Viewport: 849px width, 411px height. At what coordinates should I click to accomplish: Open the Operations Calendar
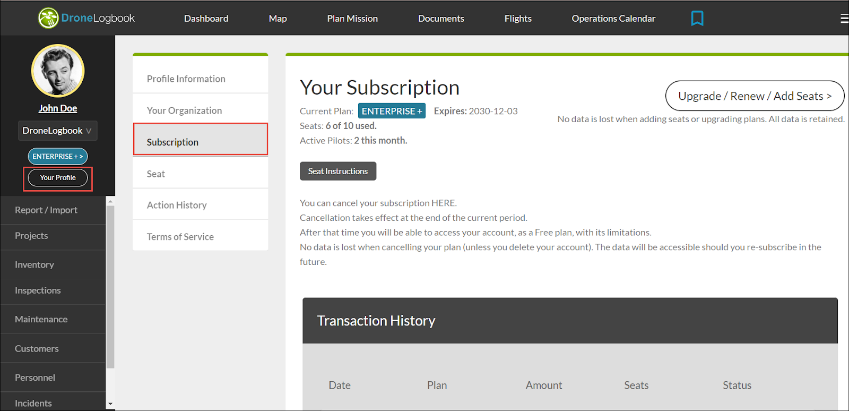[613, 18]
